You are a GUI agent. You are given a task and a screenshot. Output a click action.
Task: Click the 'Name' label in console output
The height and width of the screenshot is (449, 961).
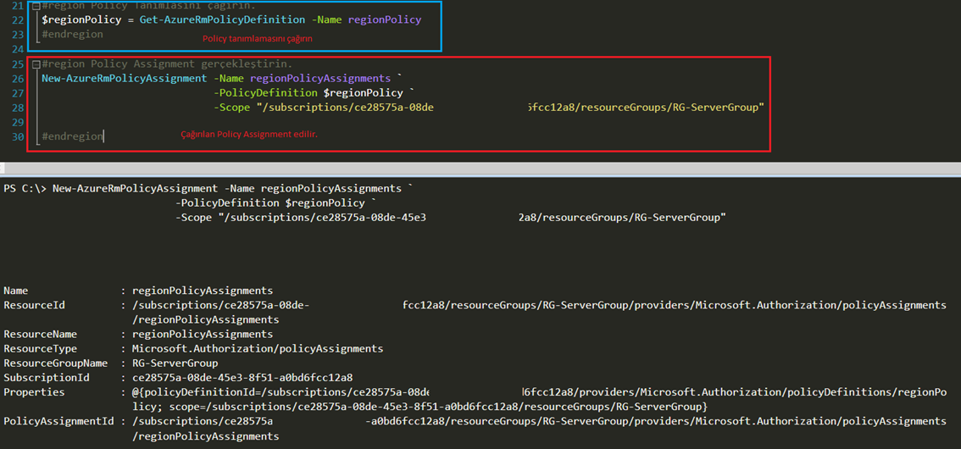coord(16,291)
